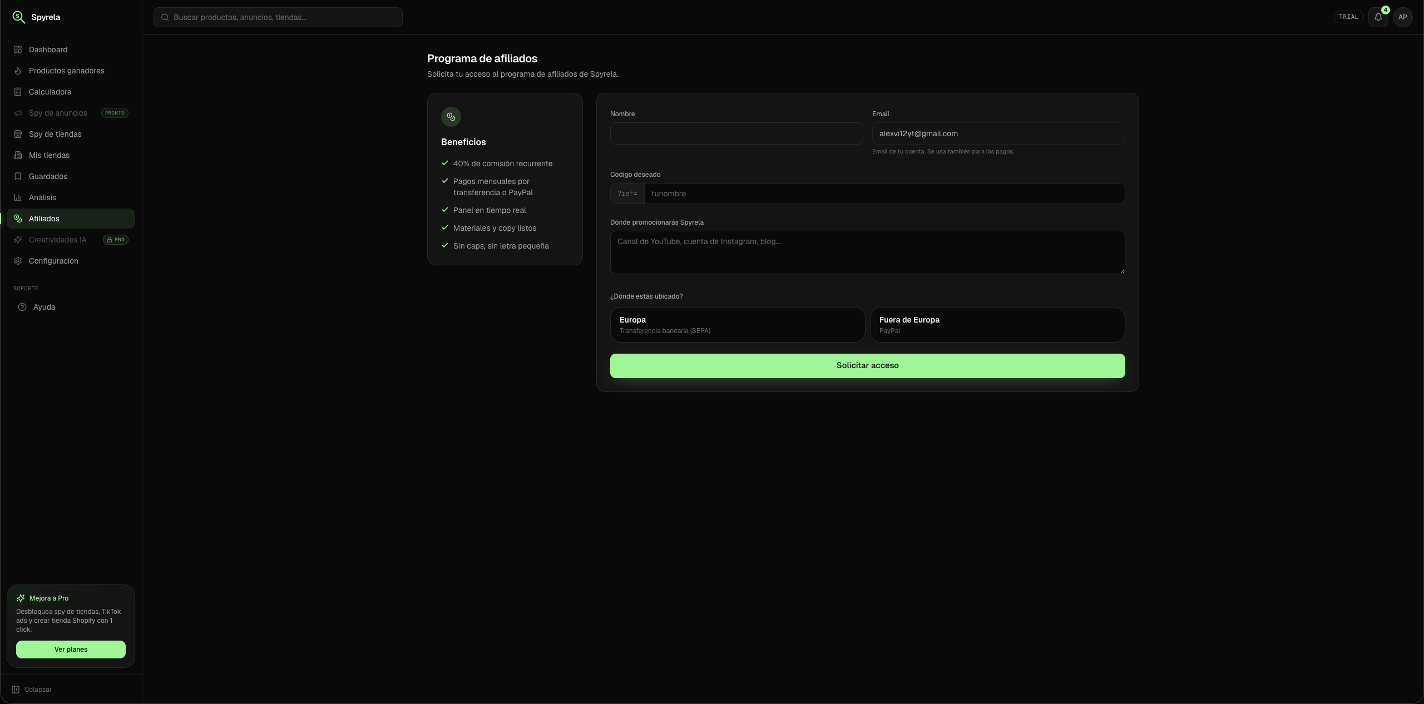The image size is (1424, 704).
Task: Click the search magnifier icon in top bar
Action: 165,17
